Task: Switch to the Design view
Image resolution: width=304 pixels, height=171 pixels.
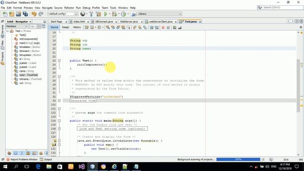Action: pos(66,28)
